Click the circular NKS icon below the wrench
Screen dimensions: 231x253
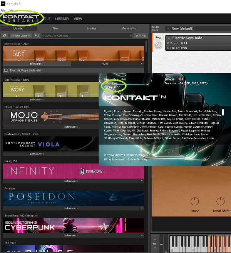click(x=158, y=45)
